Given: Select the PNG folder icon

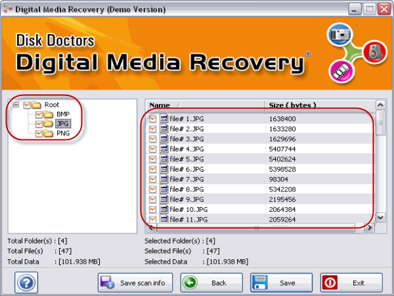Looking at the screenshot, I should [x=48, y=134].
